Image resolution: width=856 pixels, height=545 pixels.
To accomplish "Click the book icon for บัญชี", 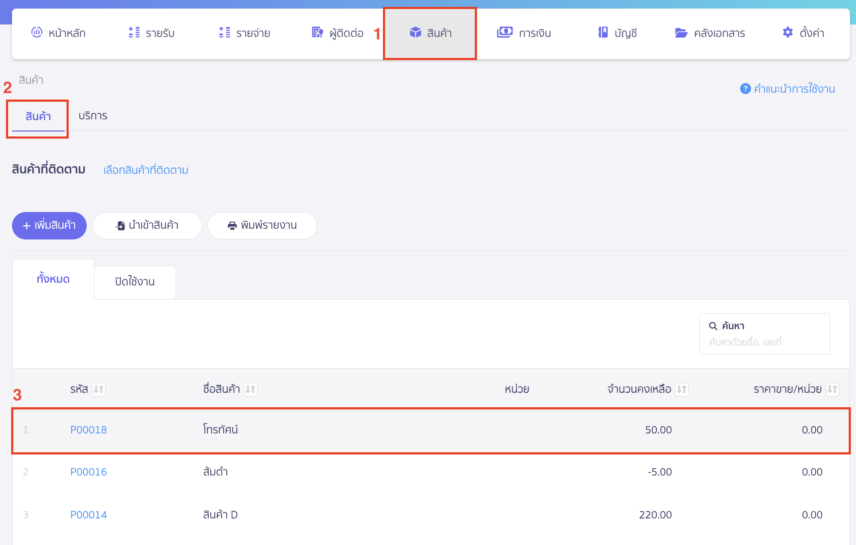I will [603, 32].
